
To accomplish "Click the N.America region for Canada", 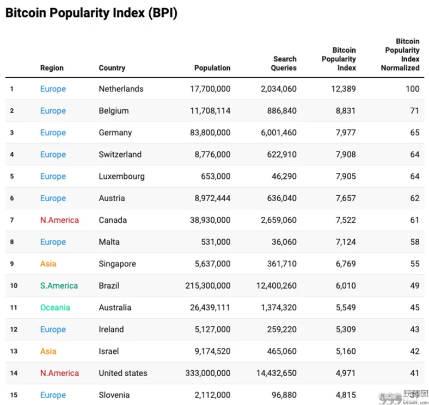I will (59, 220).
